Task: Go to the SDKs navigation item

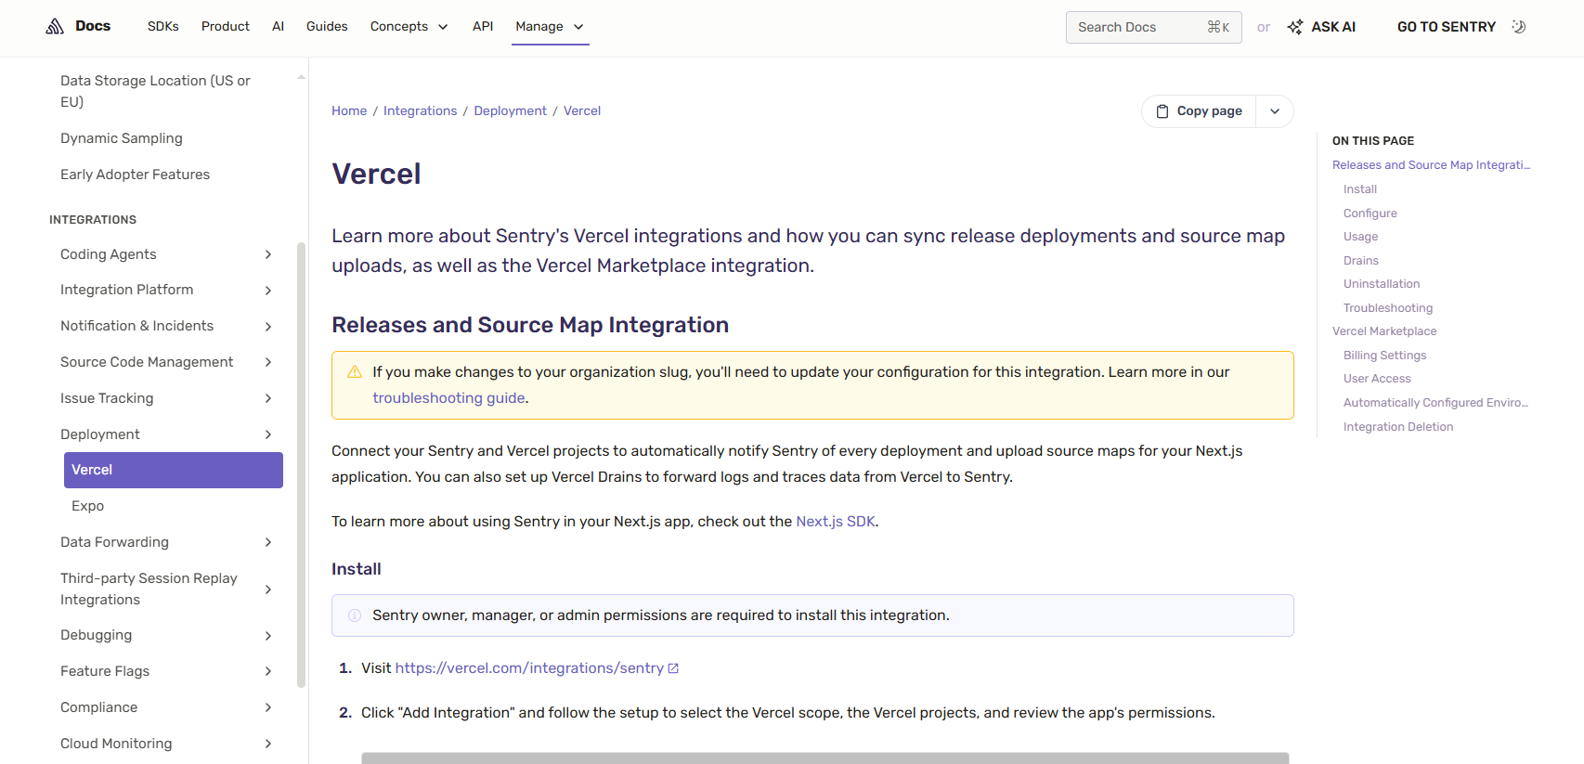Action: [163, 27]
